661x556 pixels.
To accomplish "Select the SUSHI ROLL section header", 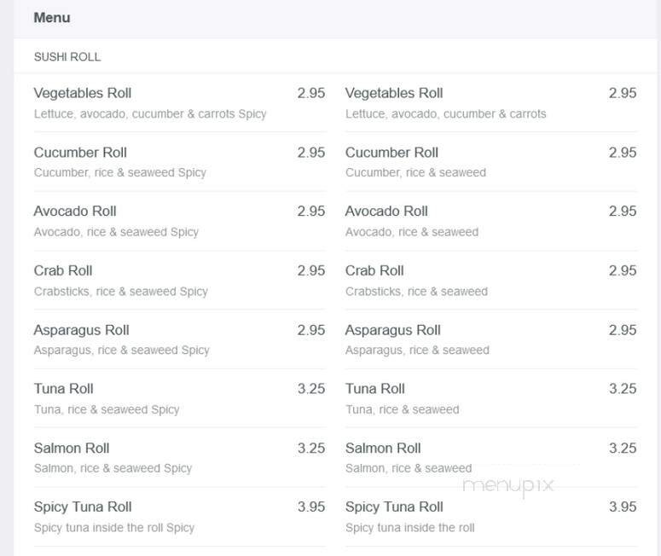I will click(67, 57).
